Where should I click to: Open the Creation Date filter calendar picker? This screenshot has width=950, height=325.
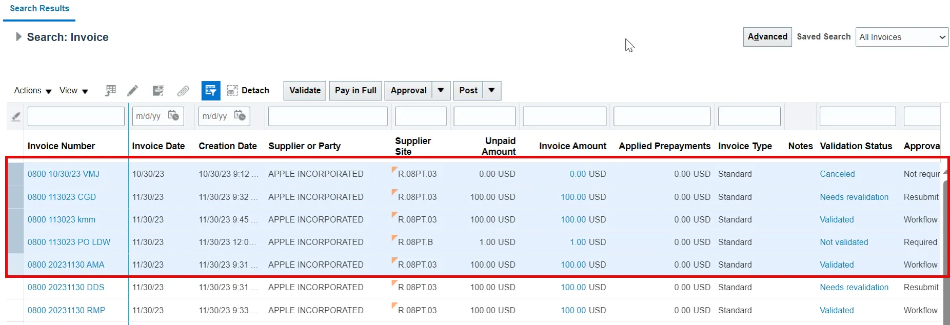click(x=240, y=116)
